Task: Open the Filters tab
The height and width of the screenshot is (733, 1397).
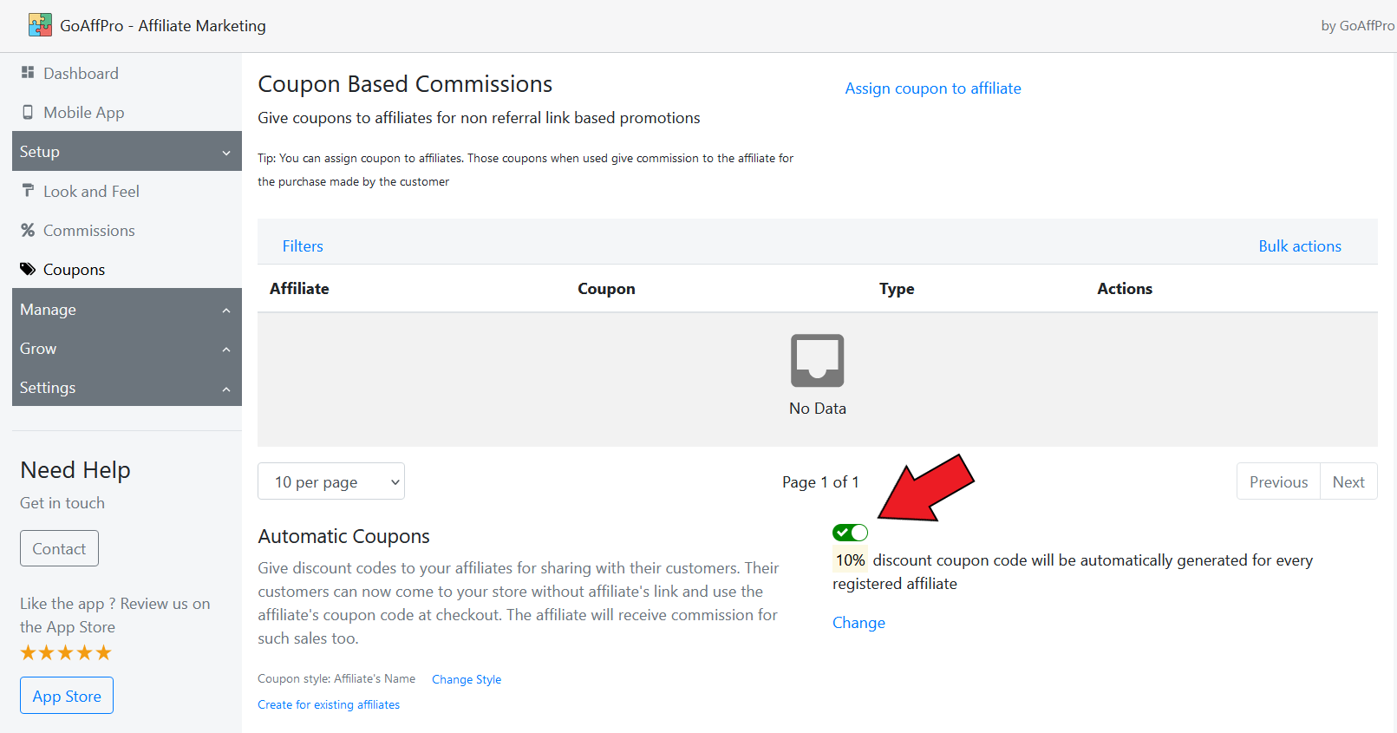Action: pyautogui.click(x=303, y=246)
